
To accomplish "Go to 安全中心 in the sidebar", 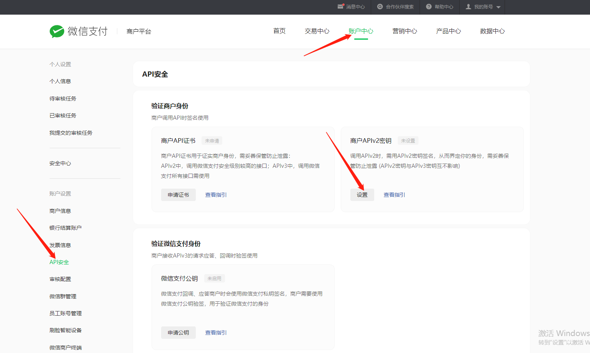I will pyautogui.click(x=60, y=163).
